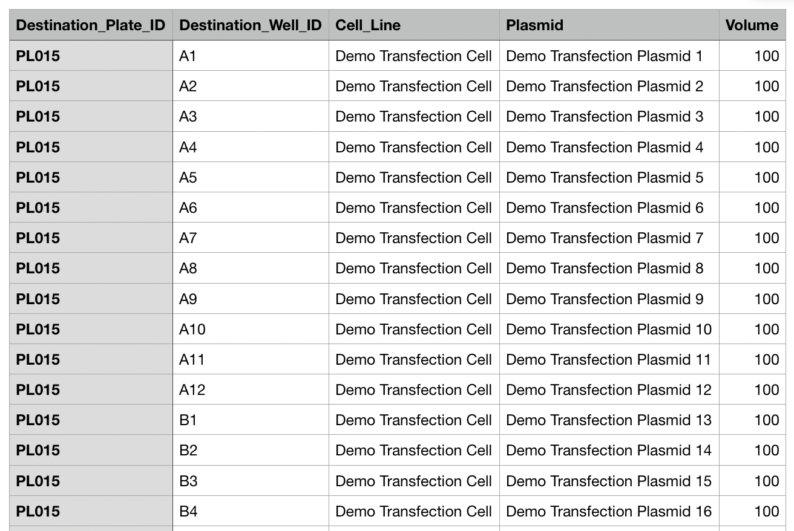Click the Demo Transfection Plasmid 3 cell
This screenshot has height=531, width=794.
click(609, 117)
